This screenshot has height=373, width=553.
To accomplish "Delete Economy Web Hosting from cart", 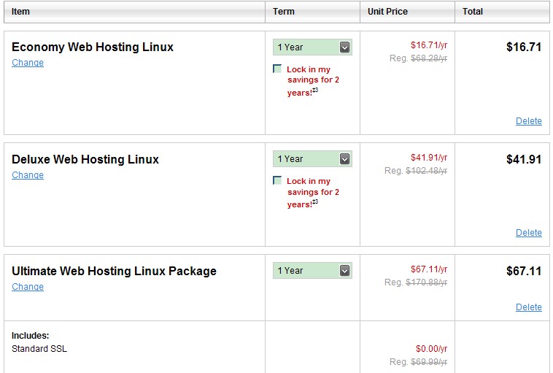I will [x=529, y=121].
